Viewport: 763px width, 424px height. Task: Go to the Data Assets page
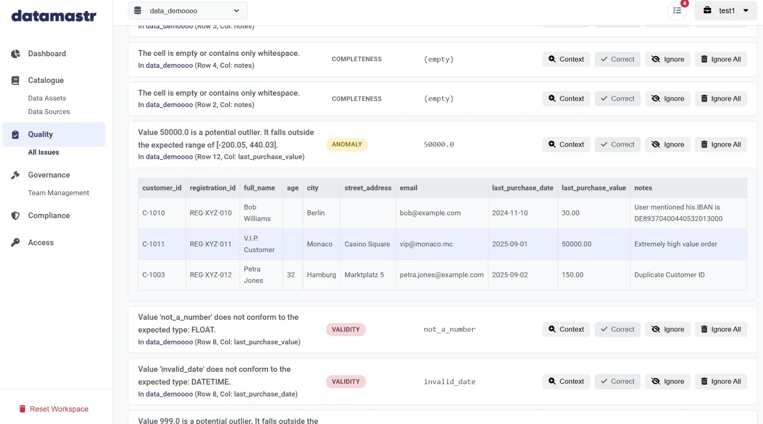pos(47,98)
